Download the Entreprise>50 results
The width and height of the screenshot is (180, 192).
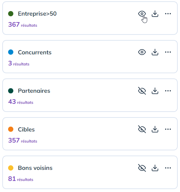(155, 14)
